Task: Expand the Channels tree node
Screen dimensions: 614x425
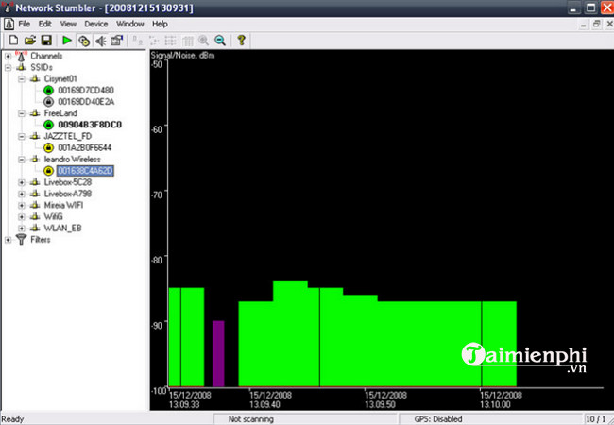Action: tap(9, 57)
